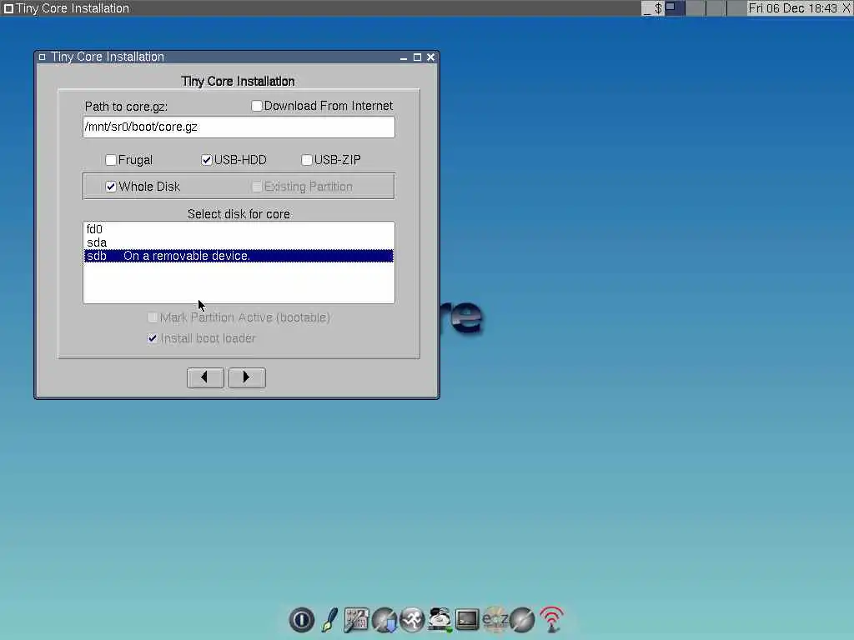Click the window menu icon in the installer title bar

click(42, 57)
